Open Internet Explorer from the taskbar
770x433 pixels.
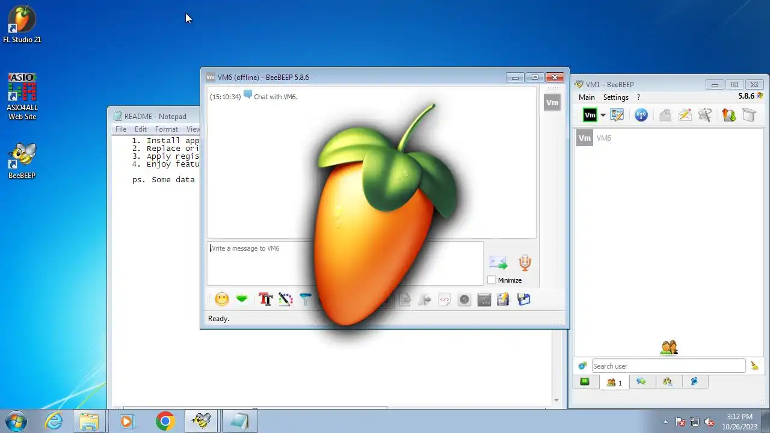point(54,421)
